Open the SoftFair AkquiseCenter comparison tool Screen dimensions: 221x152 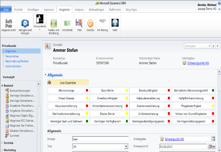click(x=9, y=25)
